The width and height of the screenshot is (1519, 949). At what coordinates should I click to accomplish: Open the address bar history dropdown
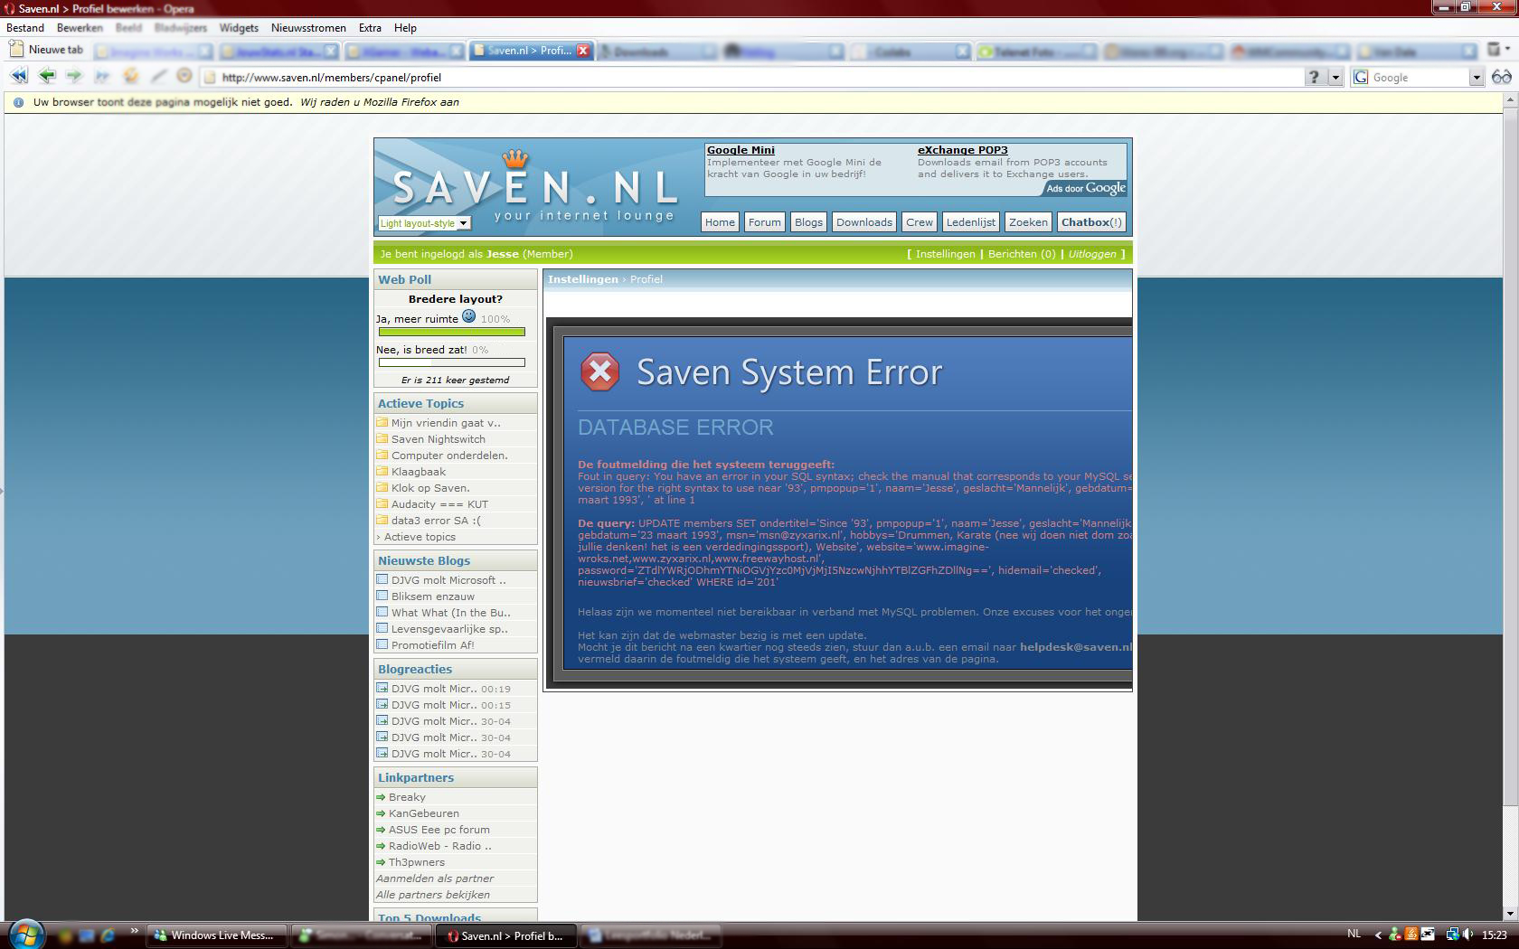pos(1335,77)
